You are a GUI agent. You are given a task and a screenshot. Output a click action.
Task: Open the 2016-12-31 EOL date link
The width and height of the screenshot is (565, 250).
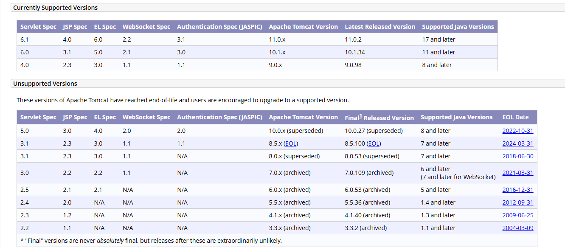pos(517,190)
